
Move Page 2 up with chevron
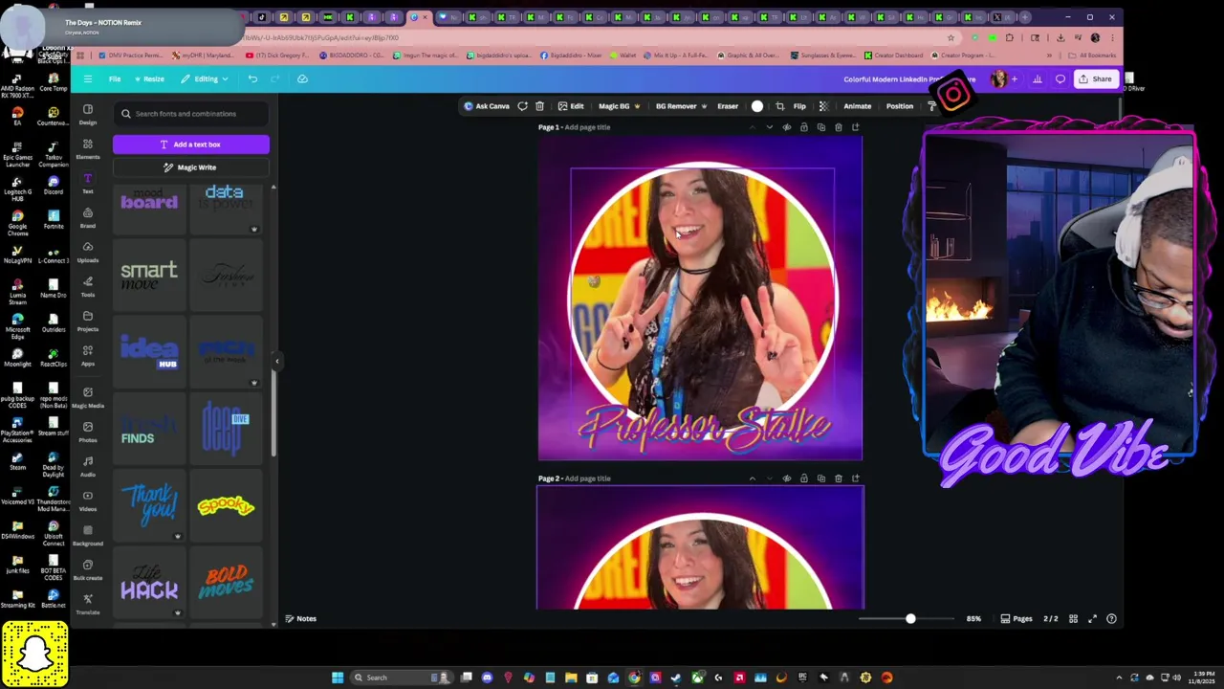[x=752, y=478]
